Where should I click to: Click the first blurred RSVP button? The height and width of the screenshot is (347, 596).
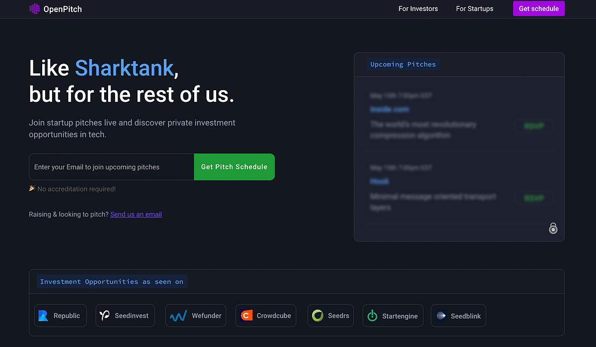tap(534, 126)
